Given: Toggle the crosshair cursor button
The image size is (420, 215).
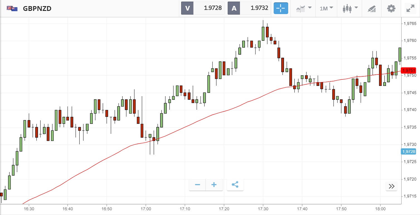Looking at the screenshot, I should [281, 8].
